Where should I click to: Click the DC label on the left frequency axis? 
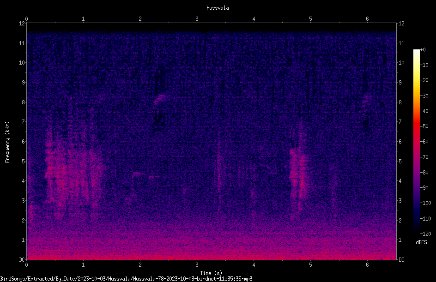(22, 260)
